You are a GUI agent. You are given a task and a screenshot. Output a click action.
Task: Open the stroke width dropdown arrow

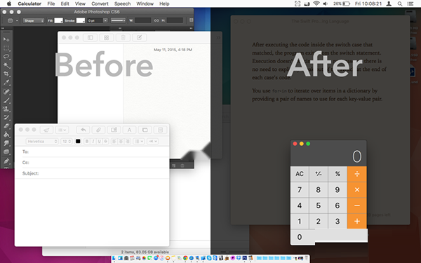click(105, 20)
